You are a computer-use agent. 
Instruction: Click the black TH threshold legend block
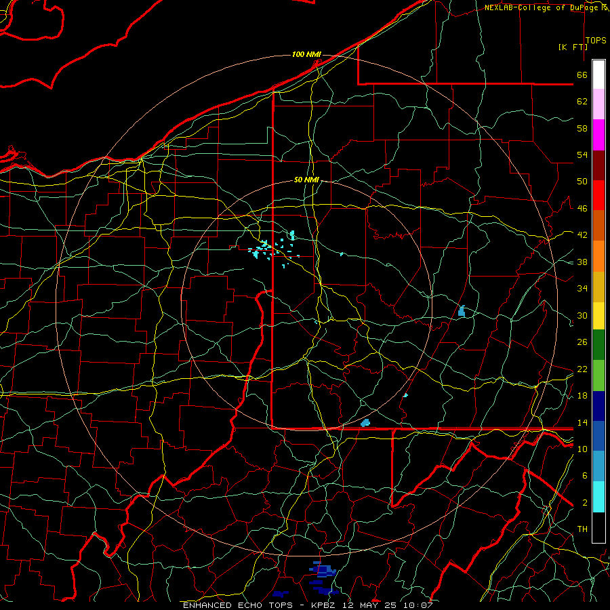[598, 527]
